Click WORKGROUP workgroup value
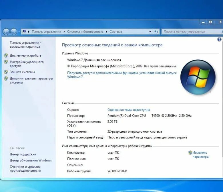223x192 pixels. point(117,171)
